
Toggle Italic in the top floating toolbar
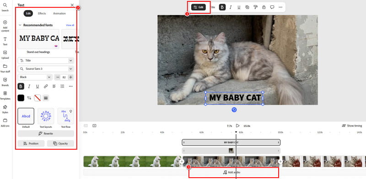point(231,7)
